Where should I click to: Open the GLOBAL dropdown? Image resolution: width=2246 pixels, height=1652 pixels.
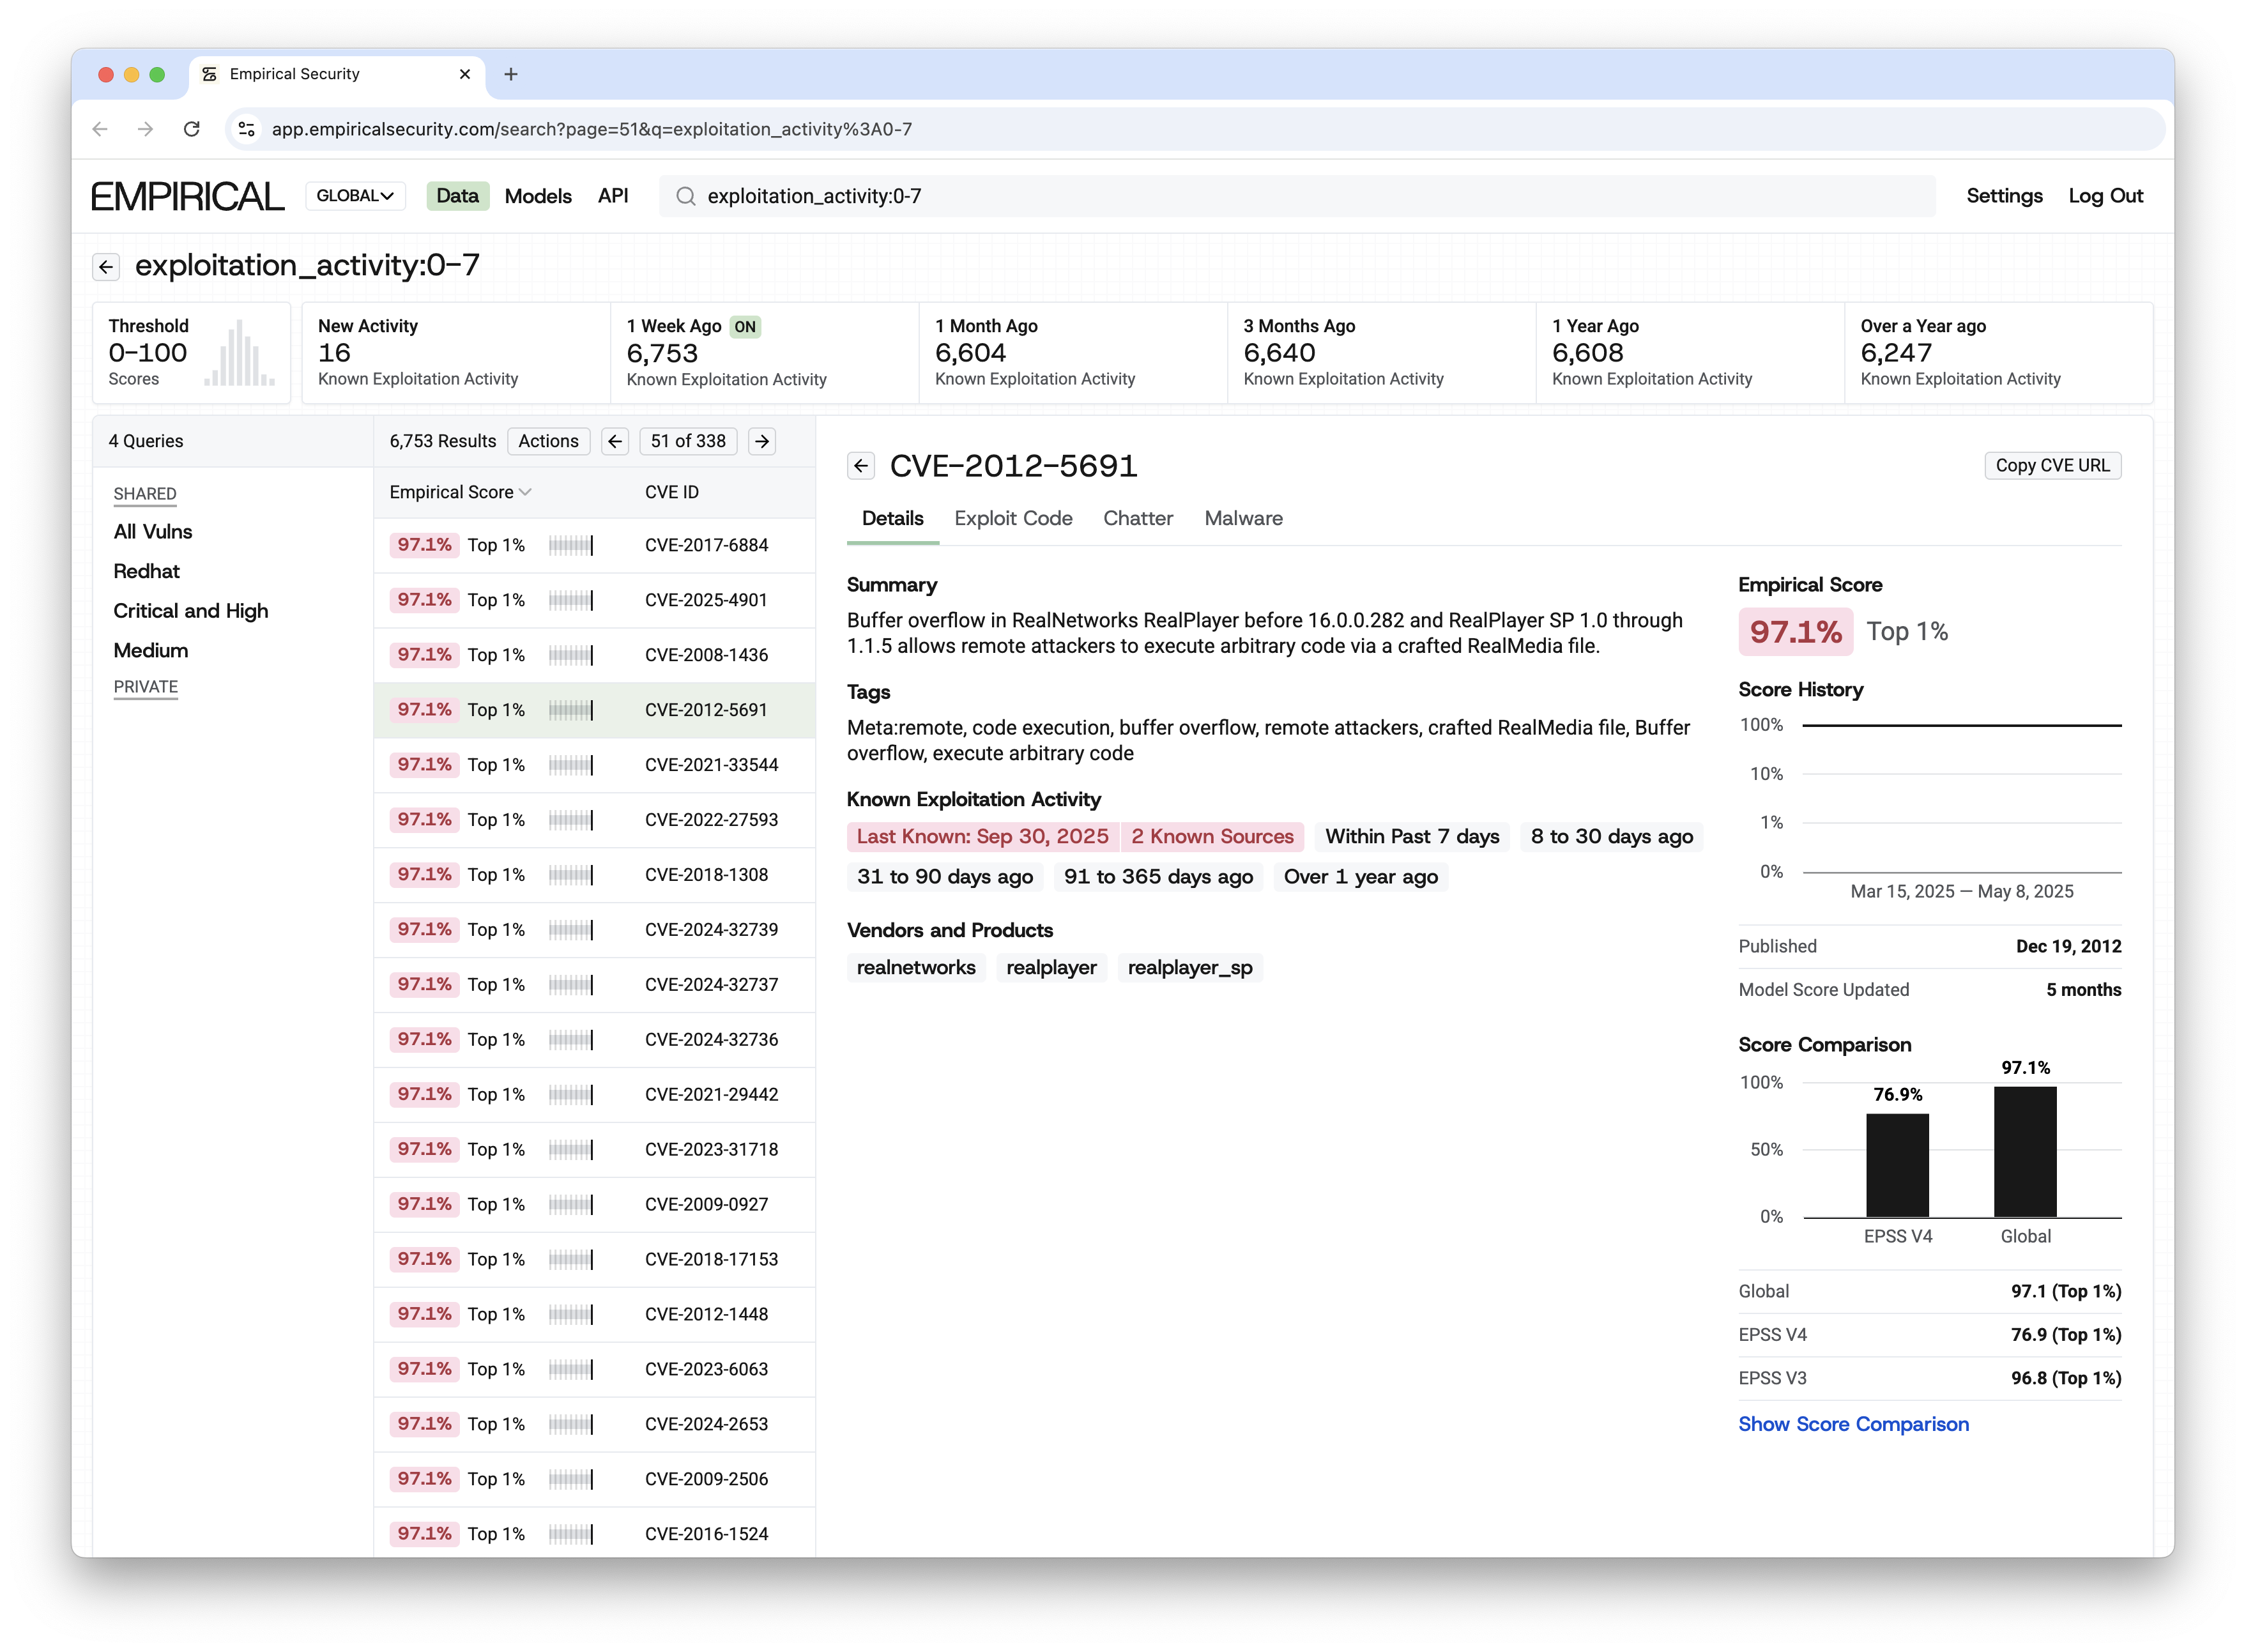click(x=355, y=196)
